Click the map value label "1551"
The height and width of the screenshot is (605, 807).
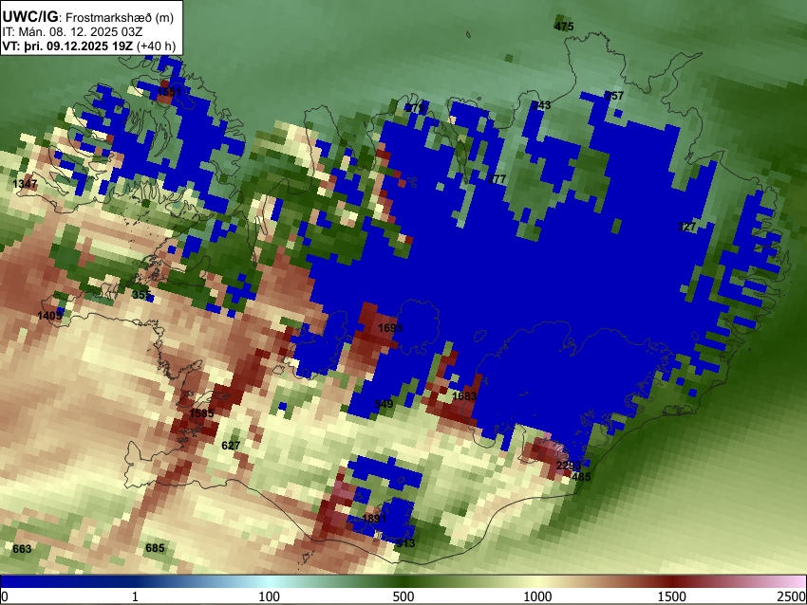pyautogui.click(x=169, y=92)
